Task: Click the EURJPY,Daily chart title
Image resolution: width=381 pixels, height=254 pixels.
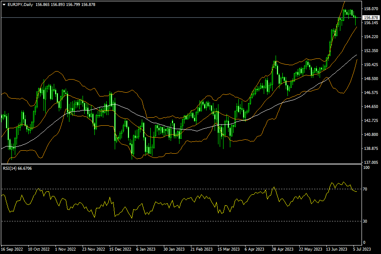Action: 20,5
